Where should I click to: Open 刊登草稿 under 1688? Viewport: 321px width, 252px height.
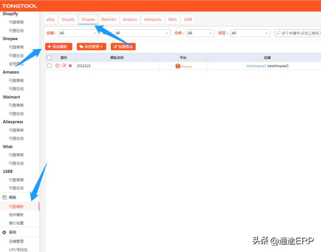16,180
